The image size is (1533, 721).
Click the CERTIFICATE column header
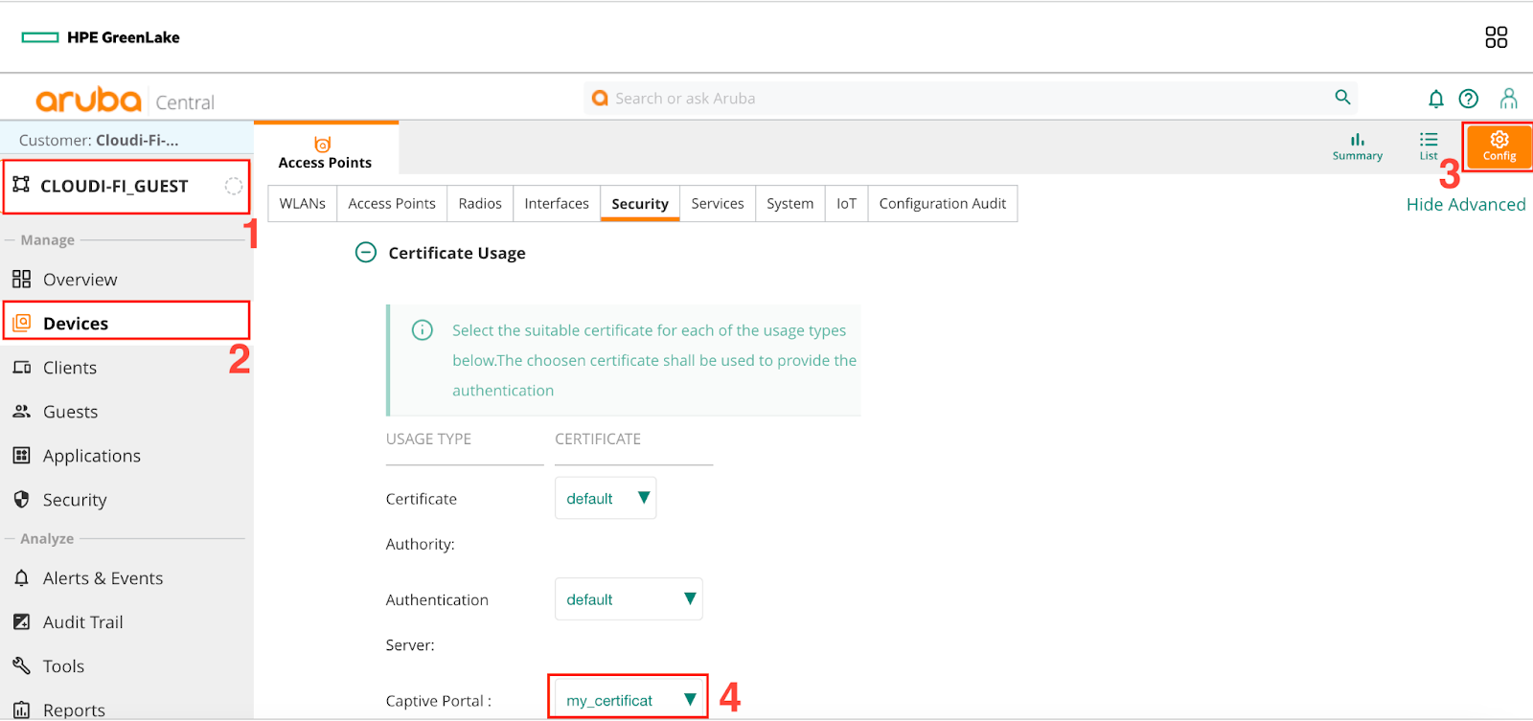click(598, 439)
